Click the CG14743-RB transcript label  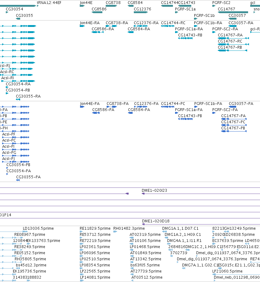click(x=190, y=35)
